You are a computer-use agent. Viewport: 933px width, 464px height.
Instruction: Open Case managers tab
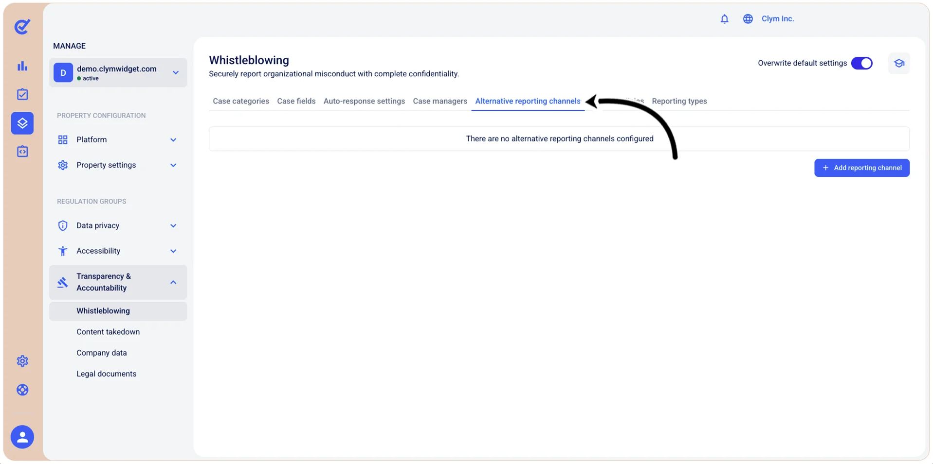point(440,101)
